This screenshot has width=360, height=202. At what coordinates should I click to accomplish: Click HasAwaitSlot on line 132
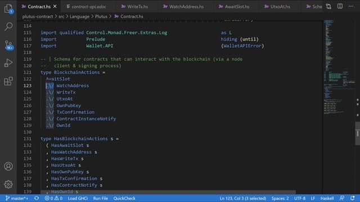[x=67, y=145]
